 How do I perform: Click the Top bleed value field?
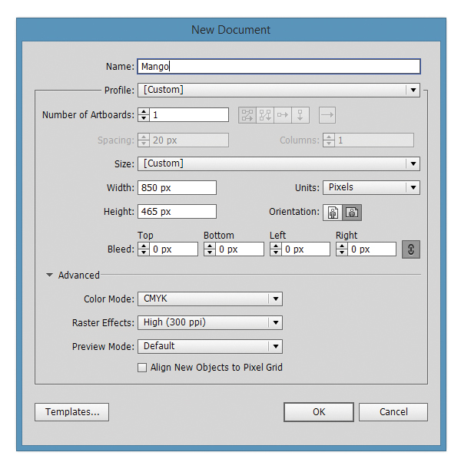(x=174, y=249)
